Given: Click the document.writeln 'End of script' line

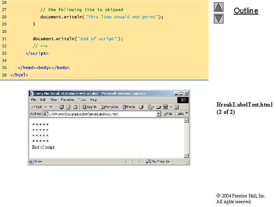Looking at the screenshot, I should coord(78,39).
